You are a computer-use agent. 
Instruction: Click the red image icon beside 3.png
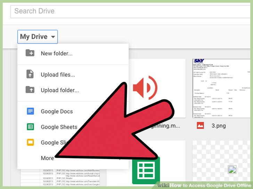pyautogui.click(x=201, y=126)
